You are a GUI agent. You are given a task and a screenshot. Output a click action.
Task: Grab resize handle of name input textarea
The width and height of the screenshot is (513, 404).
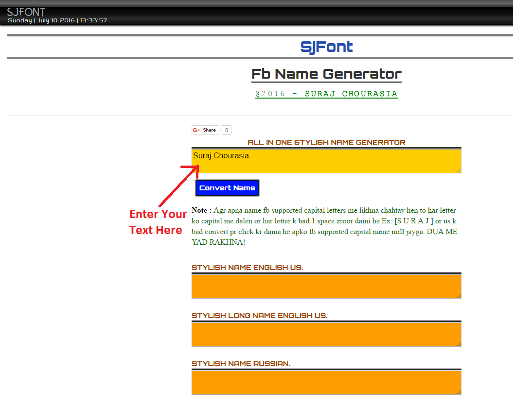pos(459,170)
